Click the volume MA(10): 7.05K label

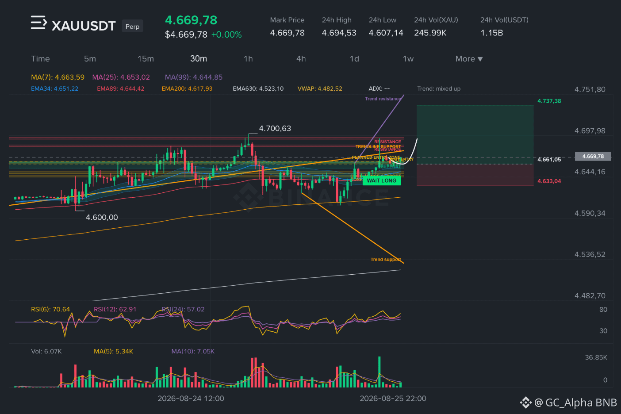[193, 352]
